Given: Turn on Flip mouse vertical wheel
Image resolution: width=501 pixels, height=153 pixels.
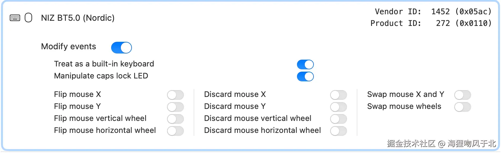Looking at the screenshot, I should click(175, 119).
